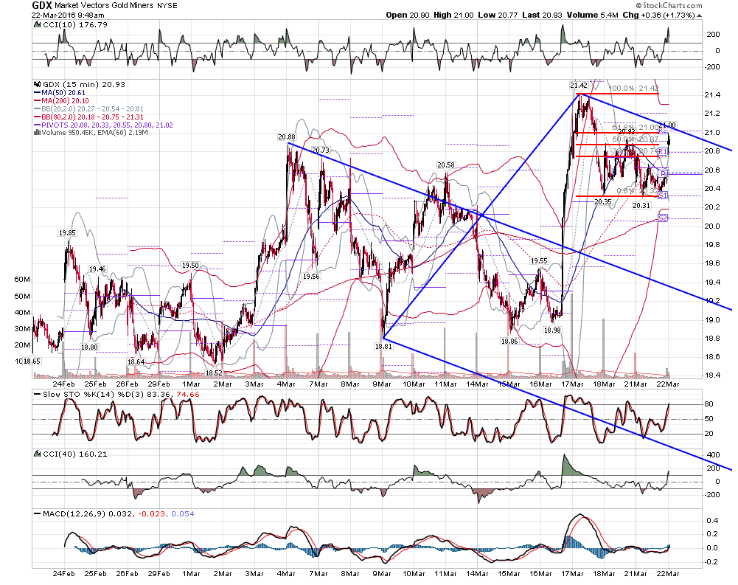Screen dimensions: 738x585
Task: Select the P pivot marker box
Action: [663, 174]
